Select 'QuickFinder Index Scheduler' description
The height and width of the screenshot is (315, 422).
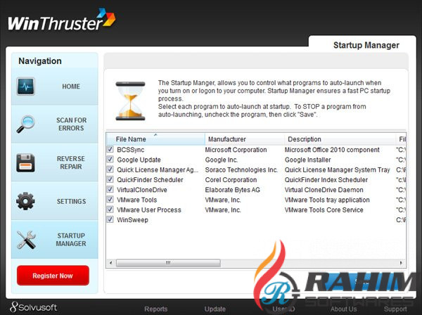tap(326, 180)
